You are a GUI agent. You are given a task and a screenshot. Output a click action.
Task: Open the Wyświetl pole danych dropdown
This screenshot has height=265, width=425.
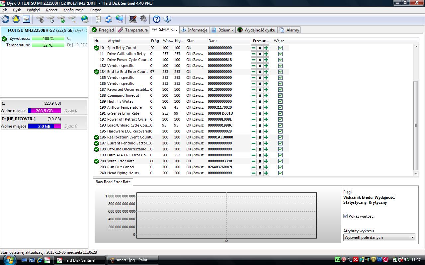(x=379, y=238)
